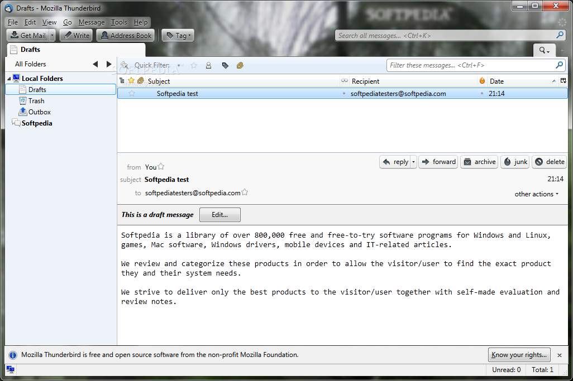Star the sender You contact
Viewport: 573px width, 381px height.
[x=161, y=167]
